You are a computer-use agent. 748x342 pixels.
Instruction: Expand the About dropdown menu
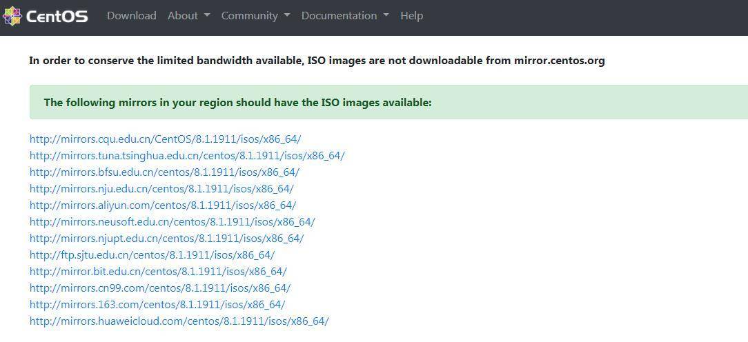(x=189, y=16)
